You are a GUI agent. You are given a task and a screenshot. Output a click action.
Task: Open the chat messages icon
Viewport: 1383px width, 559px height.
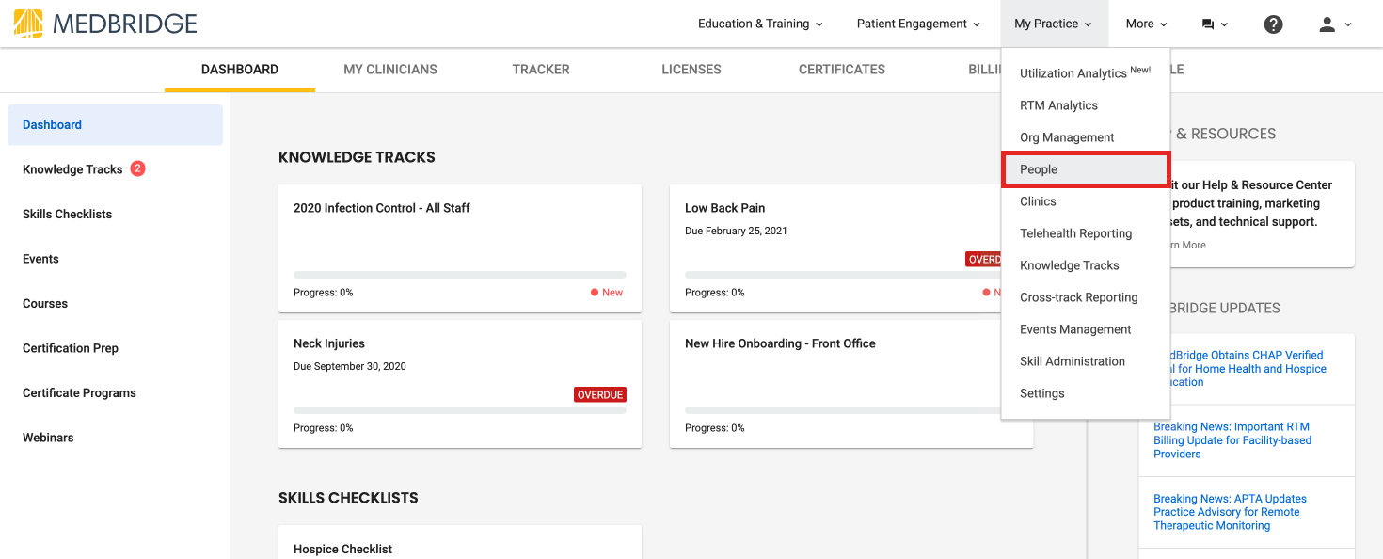pos(1208,24)
